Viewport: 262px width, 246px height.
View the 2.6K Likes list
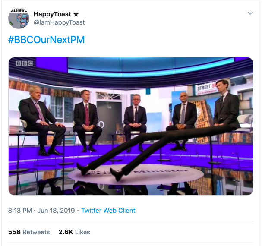click(74, 232)
